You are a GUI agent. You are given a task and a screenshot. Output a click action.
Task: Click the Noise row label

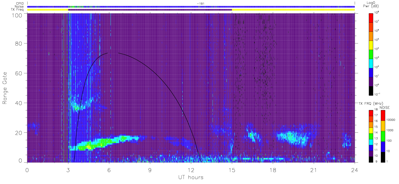click(x=20, y=6)
